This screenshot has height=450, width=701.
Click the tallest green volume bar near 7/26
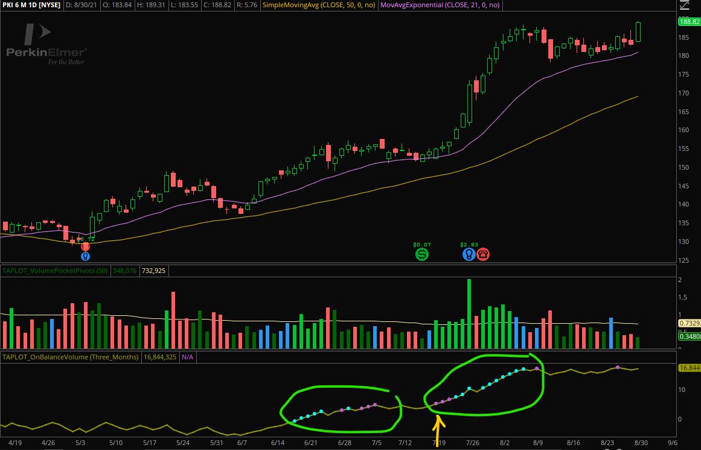(x=469, y=313)
